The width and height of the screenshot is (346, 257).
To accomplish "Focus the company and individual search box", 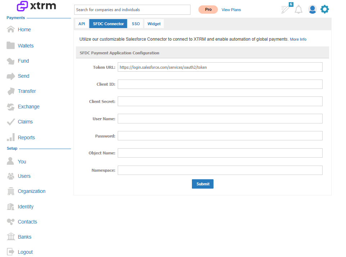I will 132,10.
